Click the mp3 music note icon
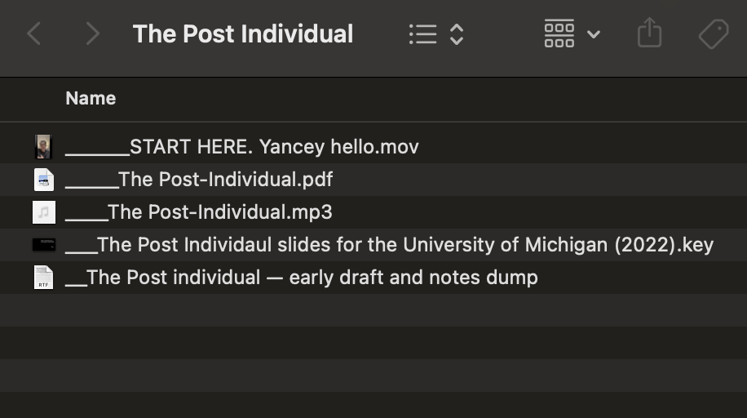The height and width of the screenshot is (418, 747). [x=44, y=212]
